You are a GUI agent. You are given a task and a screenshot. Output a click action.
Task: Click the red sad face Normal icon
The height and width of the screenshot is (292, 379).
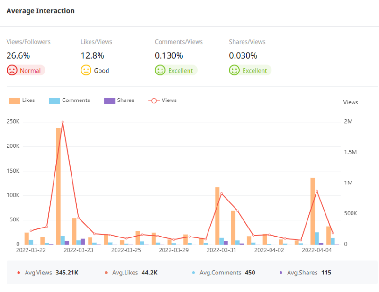pos(12,70)
